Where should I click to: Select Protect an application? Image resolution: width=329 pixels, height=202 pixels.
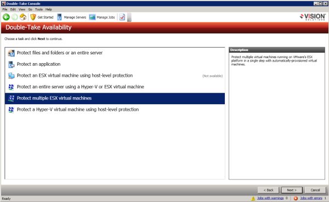[x=115, y=64]
